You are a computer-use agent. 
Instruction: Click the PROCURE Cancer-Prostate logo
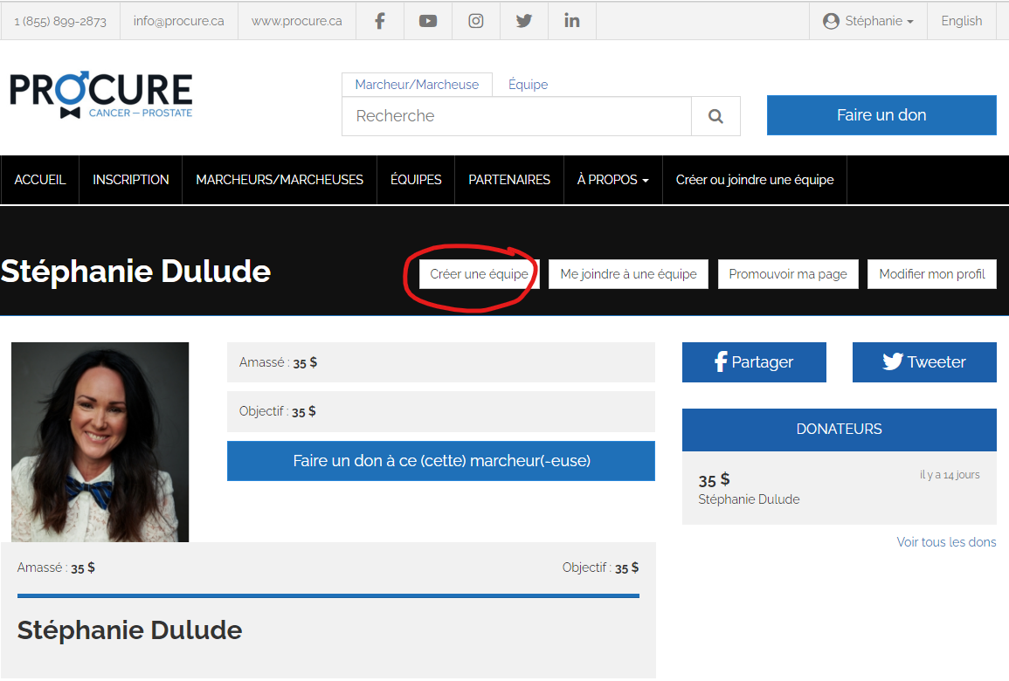(100, 94)
